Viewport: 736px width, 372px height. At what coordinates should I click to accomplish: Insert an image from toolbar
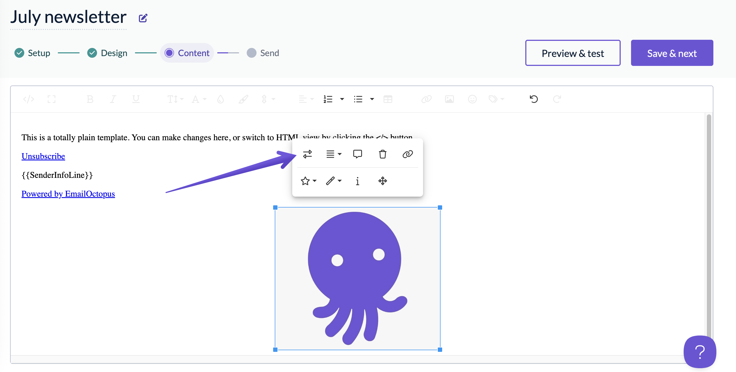click(x=450, y=99)
